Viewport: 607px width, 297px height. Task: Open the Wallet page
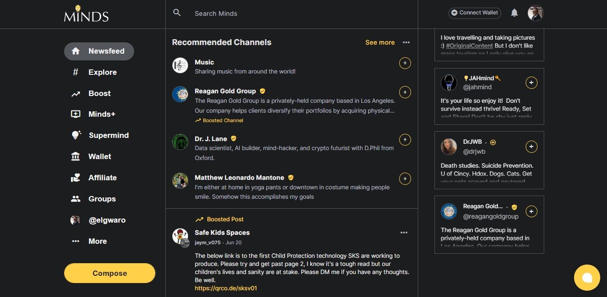pos(99,156)
